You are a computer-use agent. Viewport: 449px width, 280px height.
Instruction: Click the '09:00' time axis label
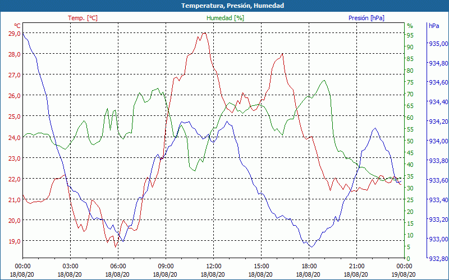click(x=166, y=267)
